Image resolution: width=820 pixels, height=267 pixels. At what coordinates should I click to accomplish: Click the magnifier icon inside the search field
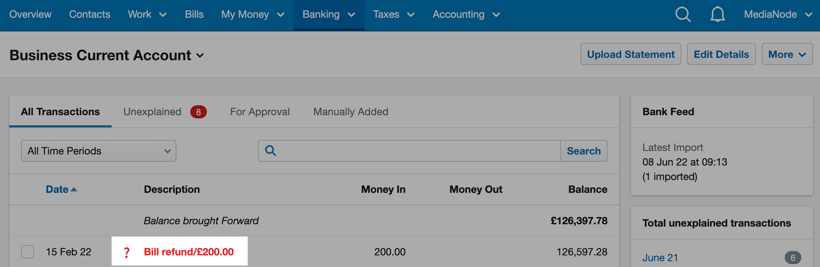click(x=271, y=151)
